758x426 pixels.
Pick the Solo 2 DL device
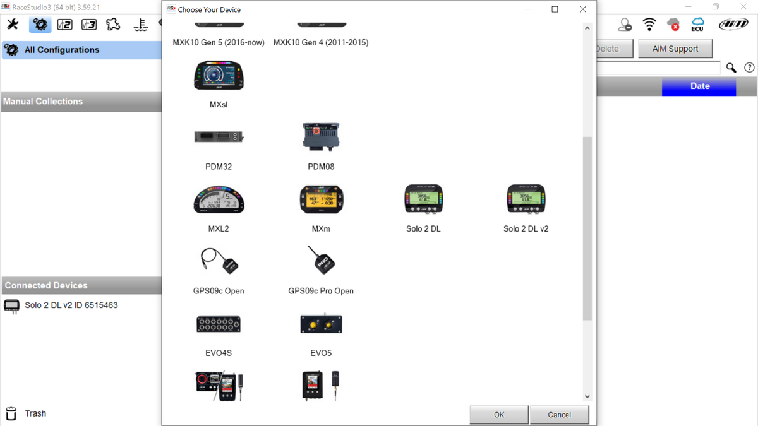[x=423, y=199]
